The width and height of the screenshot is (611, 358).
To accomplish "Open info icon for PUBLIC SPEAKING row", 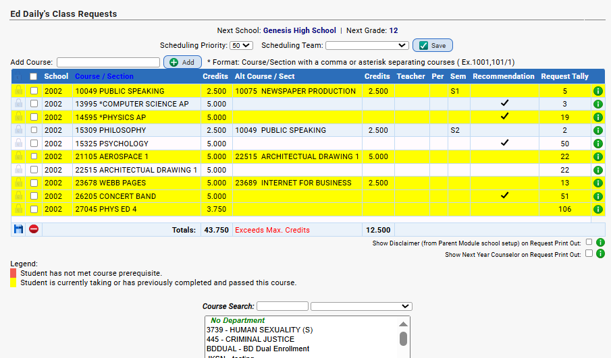I will click(x=597, y=91).
